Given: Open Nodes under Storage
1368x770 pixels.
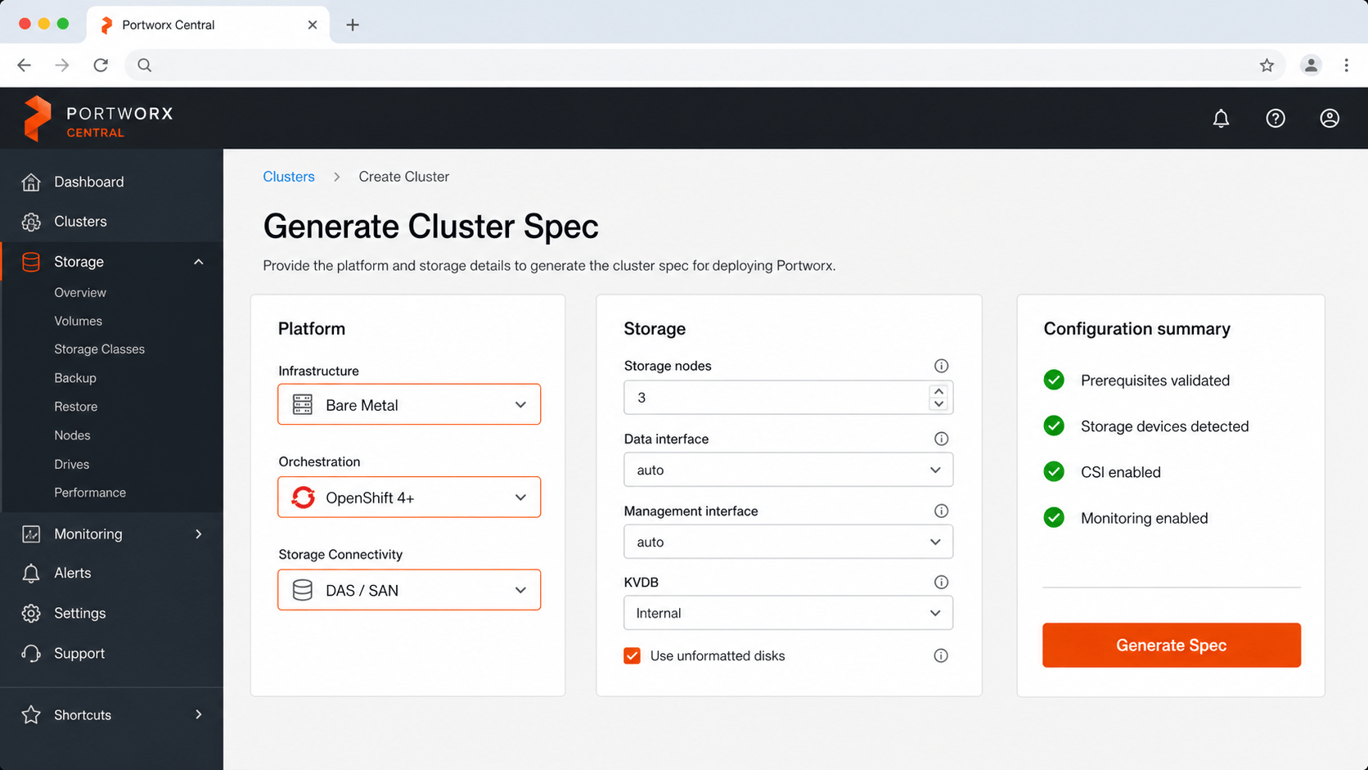Looking at the screenshot, I should pos(72,435).
